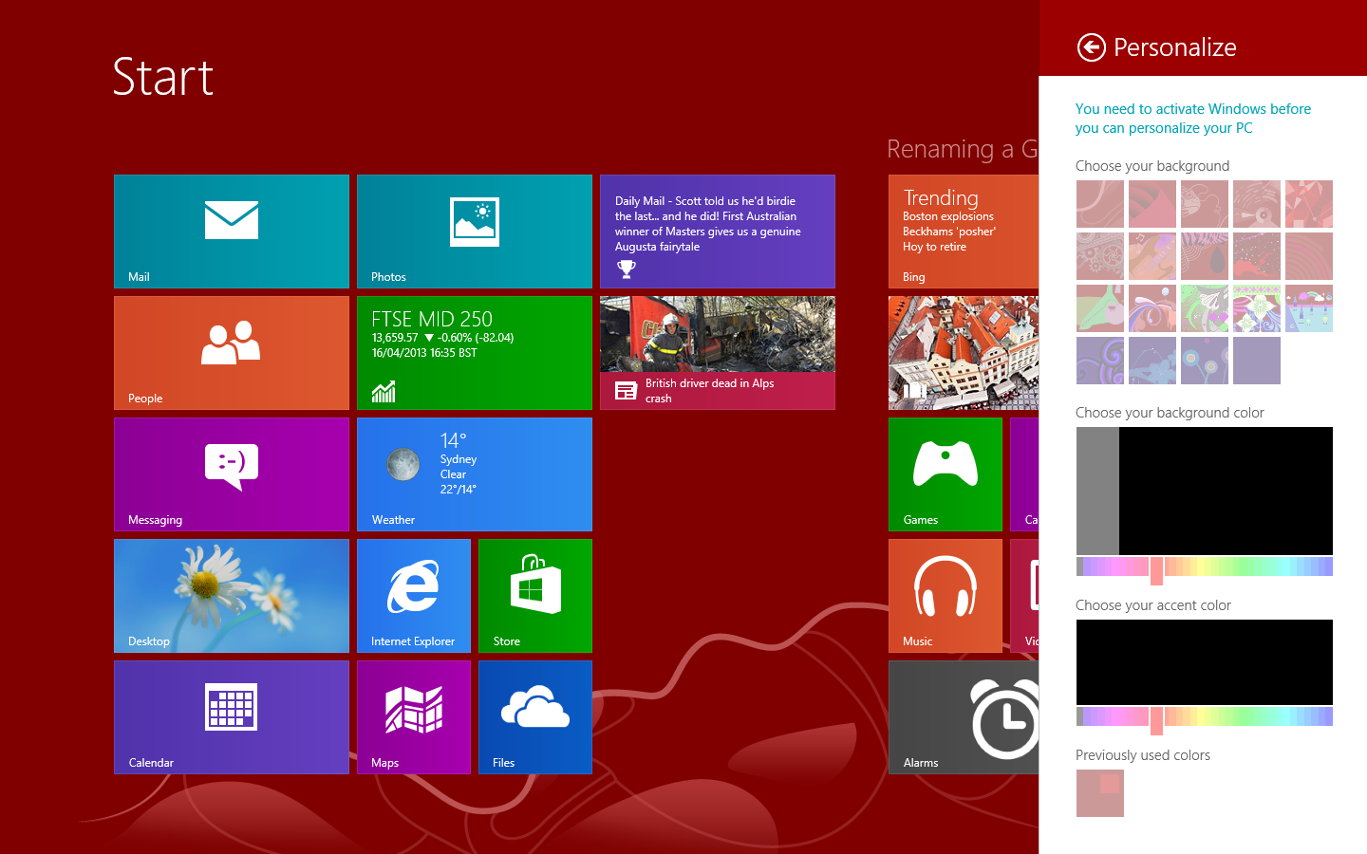Select the curved lines first background thumbnail

(x=1100, y=204)
